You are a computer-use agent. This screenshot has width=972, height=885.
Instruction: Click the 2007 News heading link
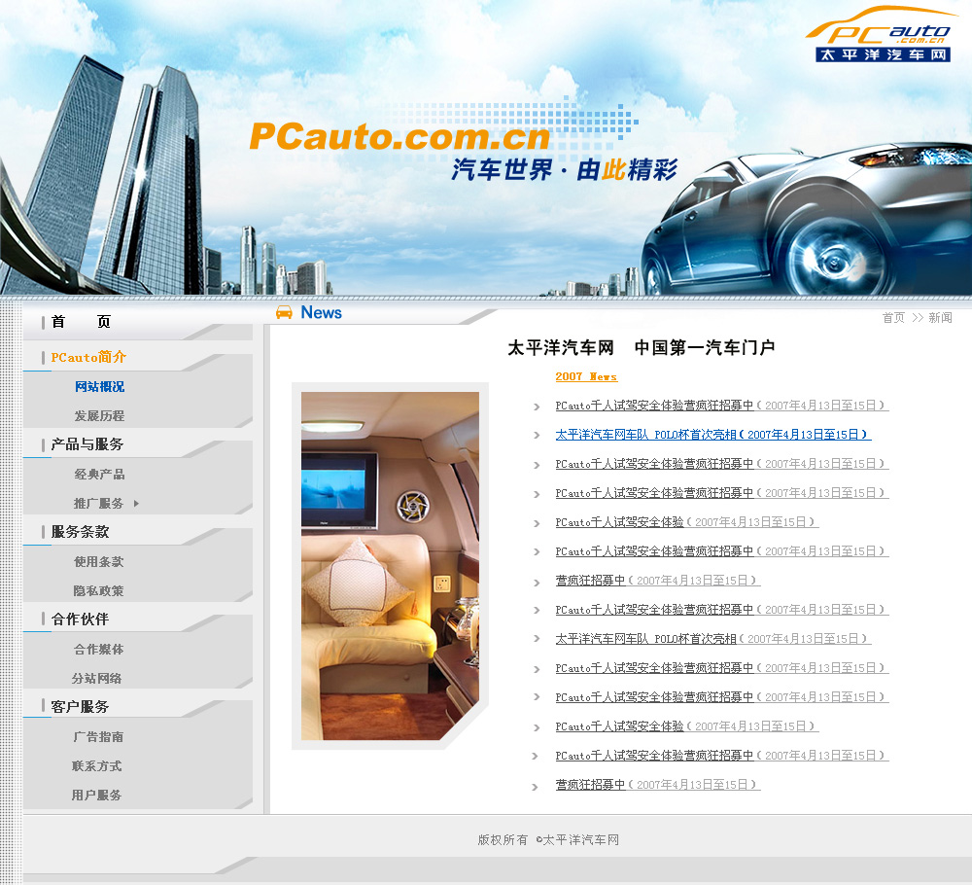586,377
